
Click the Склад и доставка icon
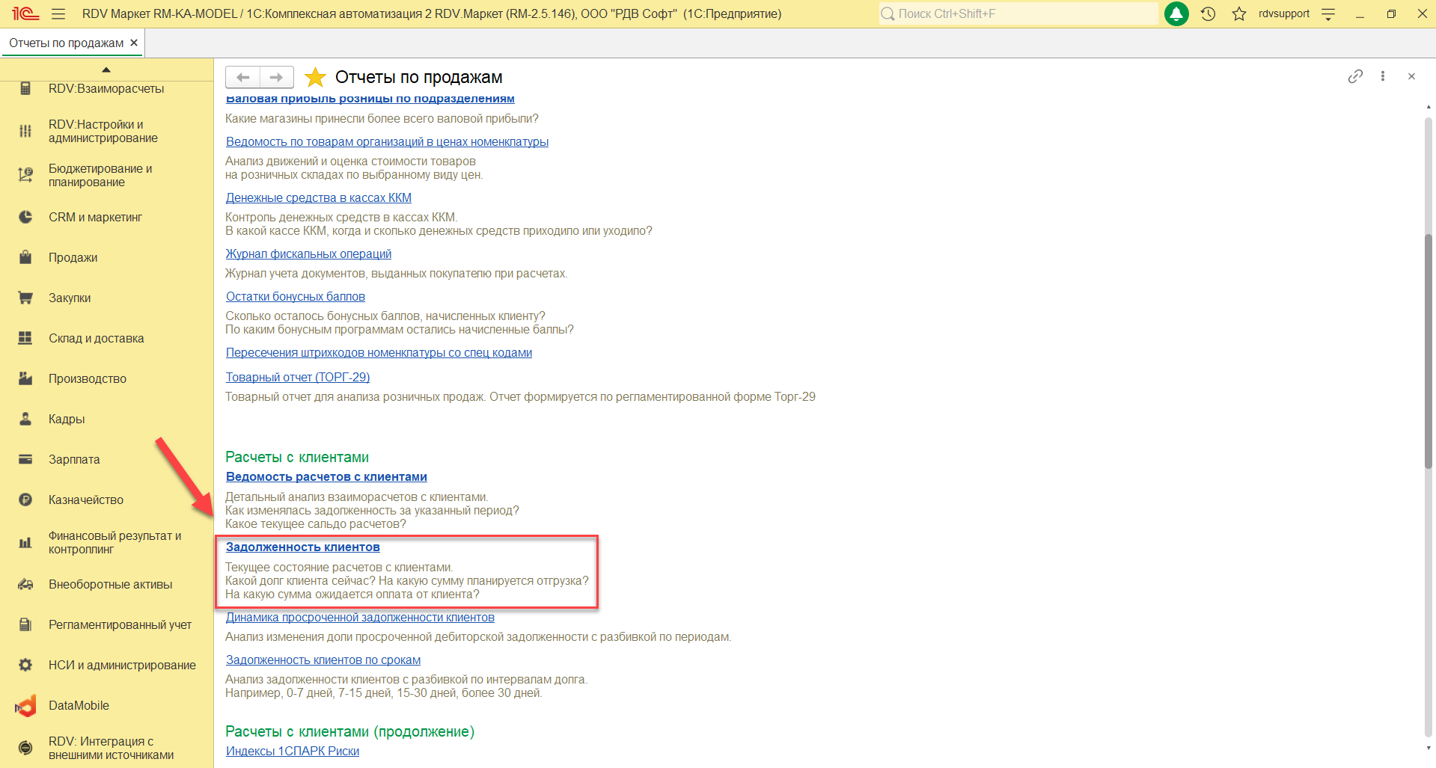25,338
